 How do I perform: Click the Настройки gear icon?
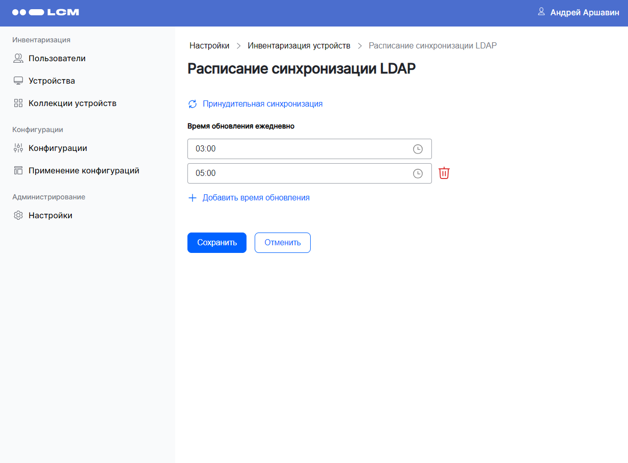pyautogui.click(x=18, y=215)
